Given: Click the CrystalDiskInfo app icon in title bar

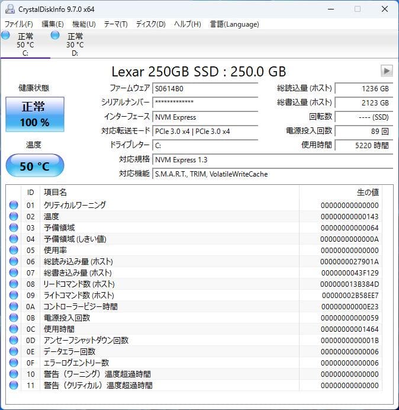Looking at the screenshot, I should [10, 9].
